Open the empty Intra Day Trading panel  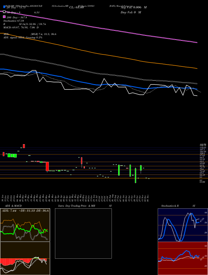[x=83, y=233]
